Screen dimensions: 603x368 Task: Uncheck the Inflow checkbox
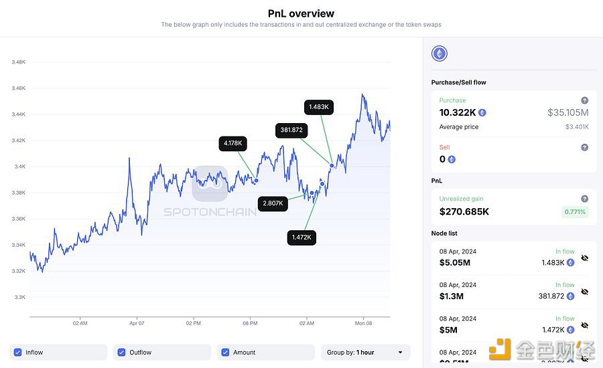[17, 352]
